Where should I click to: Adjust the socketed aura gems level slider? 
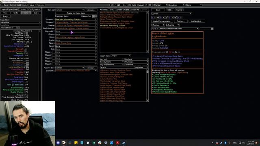click(x=207, y=29)
